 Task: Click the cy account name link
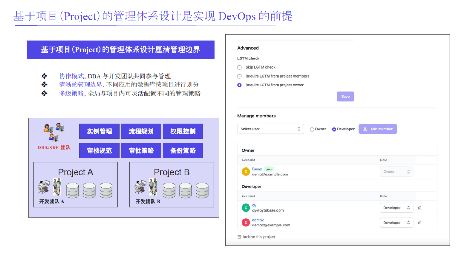[x=254, y=205]
